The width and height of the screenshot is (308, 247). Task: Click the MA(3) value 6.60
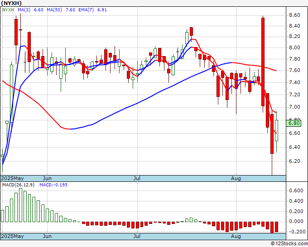(x=38, y=10)
